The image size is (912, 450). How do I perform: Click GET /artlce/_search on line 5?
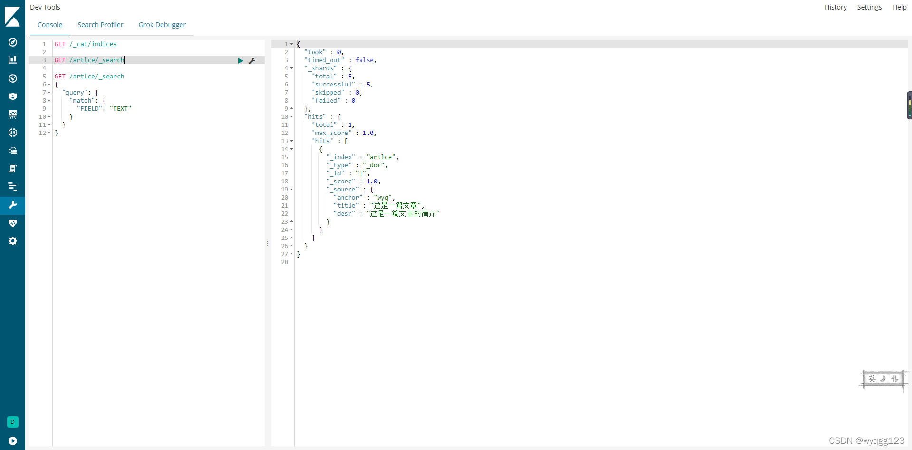(89, 77)
